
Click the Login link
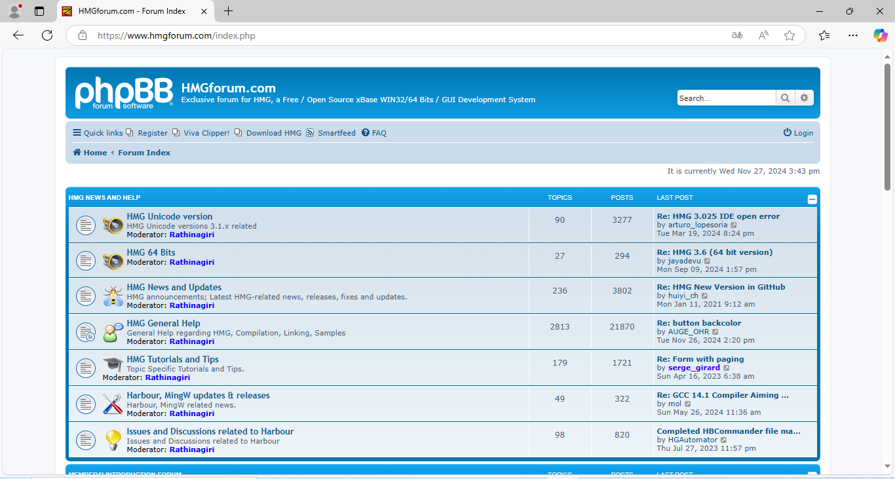(798, 133)
